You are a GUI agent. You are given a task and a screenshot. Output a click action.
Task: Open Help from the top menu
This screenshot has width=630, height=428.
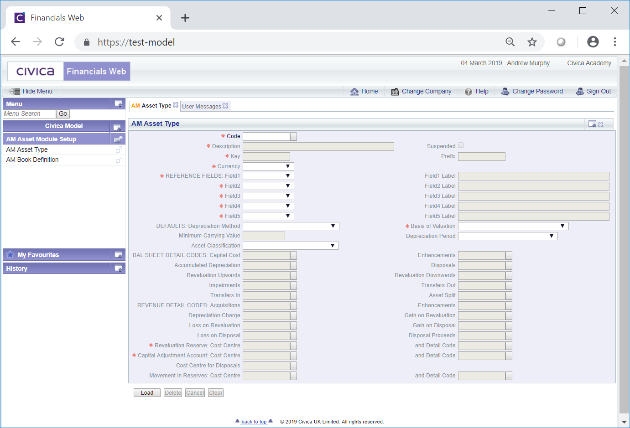477,91
